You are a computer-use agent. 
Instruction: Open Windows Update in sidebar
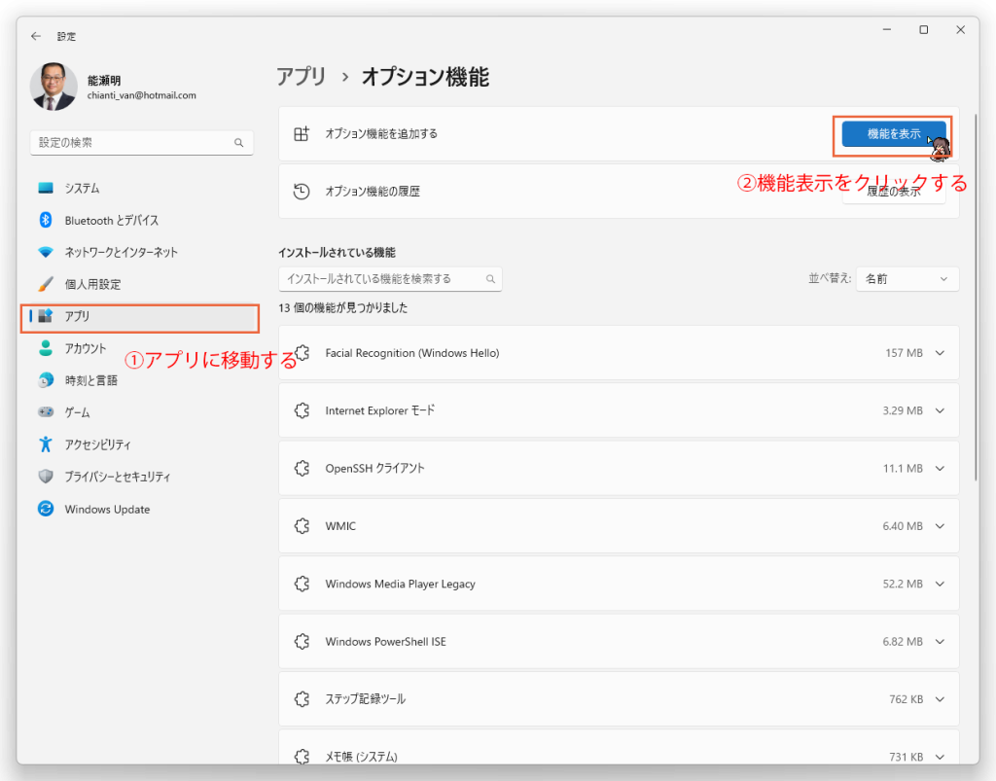pos(107,510)
